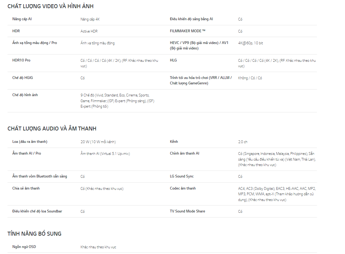345x254 pixels.
Task: Click the Âm thanh AI (Virtual 5.1 Up-mix) value
Action: 105,154
